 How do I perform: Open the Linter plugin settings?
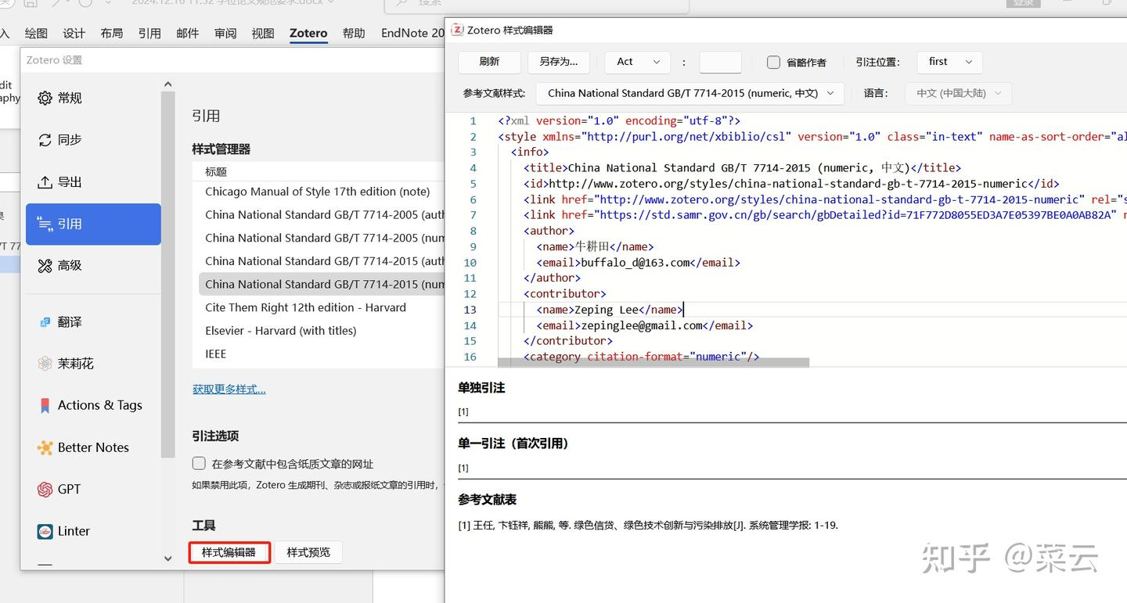(74, 531)
